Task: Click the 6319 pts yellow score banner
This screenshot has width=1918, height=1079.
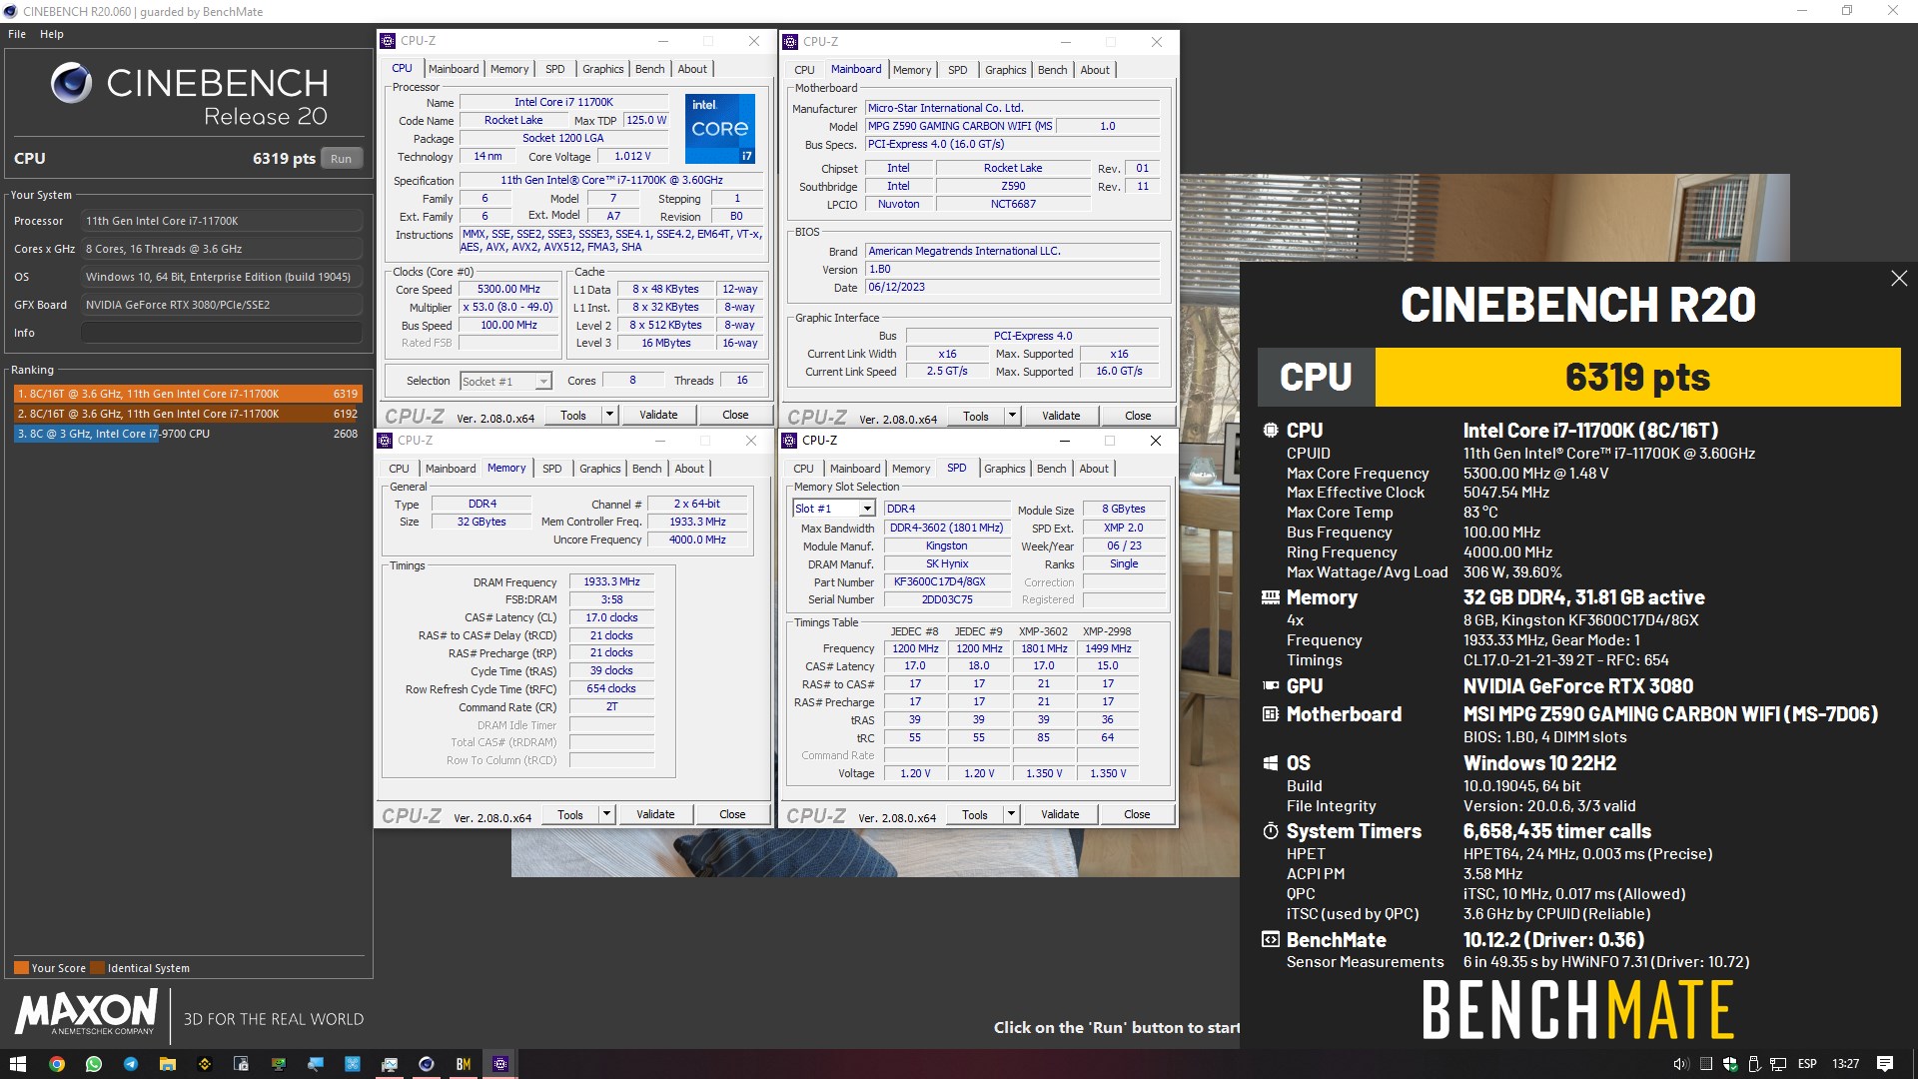Action: [x=1637, y=378]
